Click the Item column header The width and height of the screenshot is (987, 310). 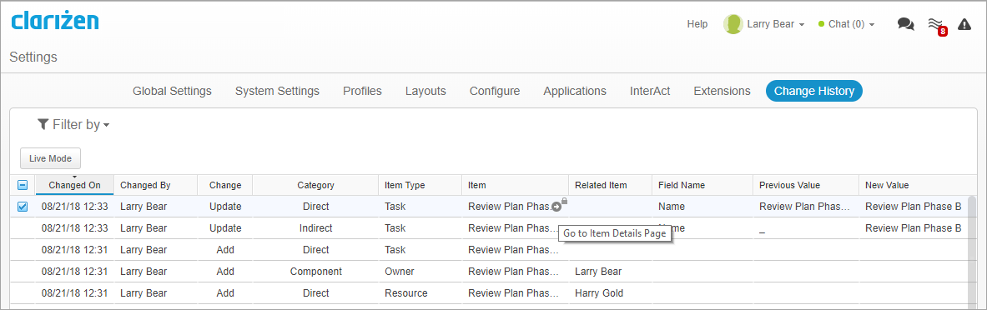point(515,185)
